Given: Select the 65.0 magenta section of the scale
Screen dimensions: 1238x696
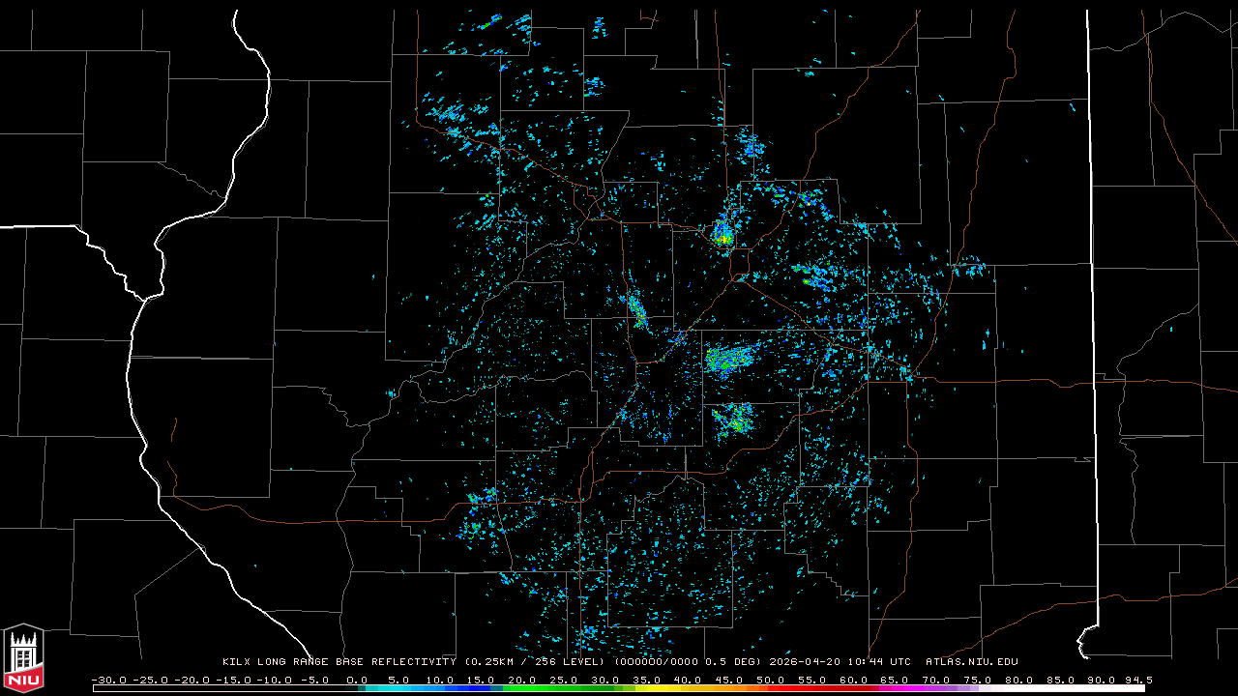Looking at the screenshot, I should click(x=895, y=688).
